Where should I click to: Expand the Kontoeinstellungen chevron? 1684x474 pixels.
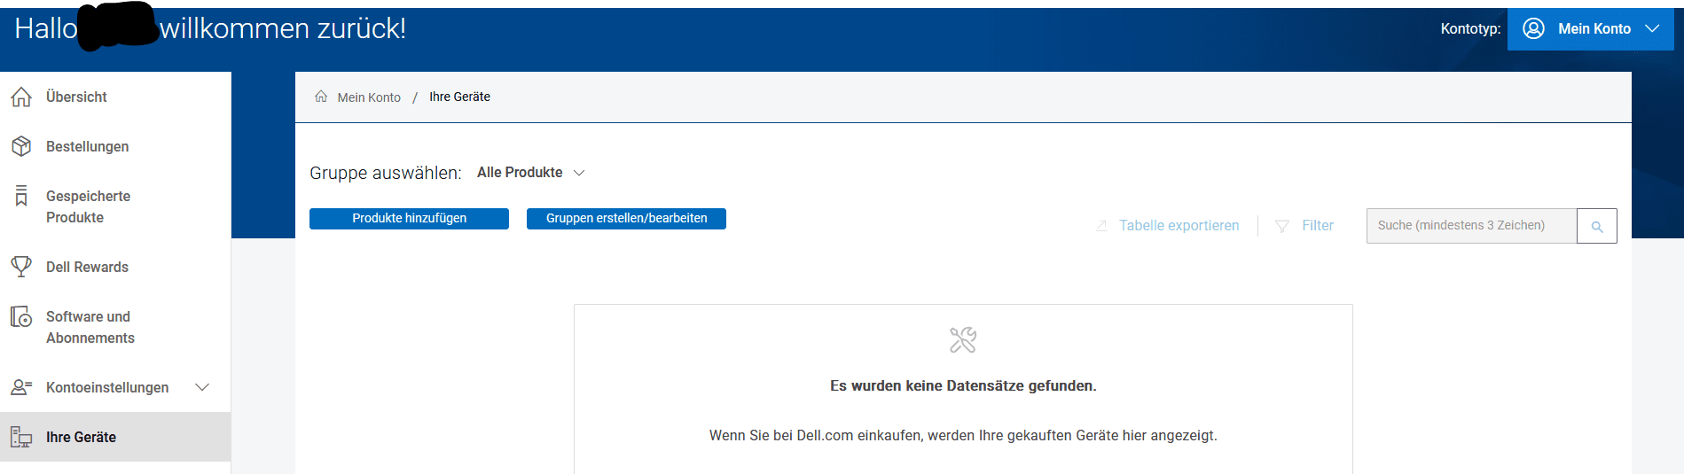pyautogui.click(x=202, y=387)
